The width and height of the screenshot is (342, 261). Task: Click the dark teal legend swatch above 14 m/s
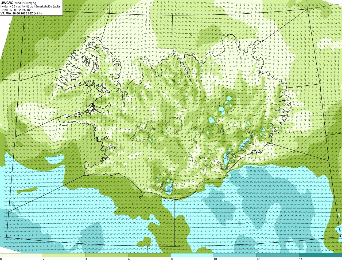coord(321,255)
